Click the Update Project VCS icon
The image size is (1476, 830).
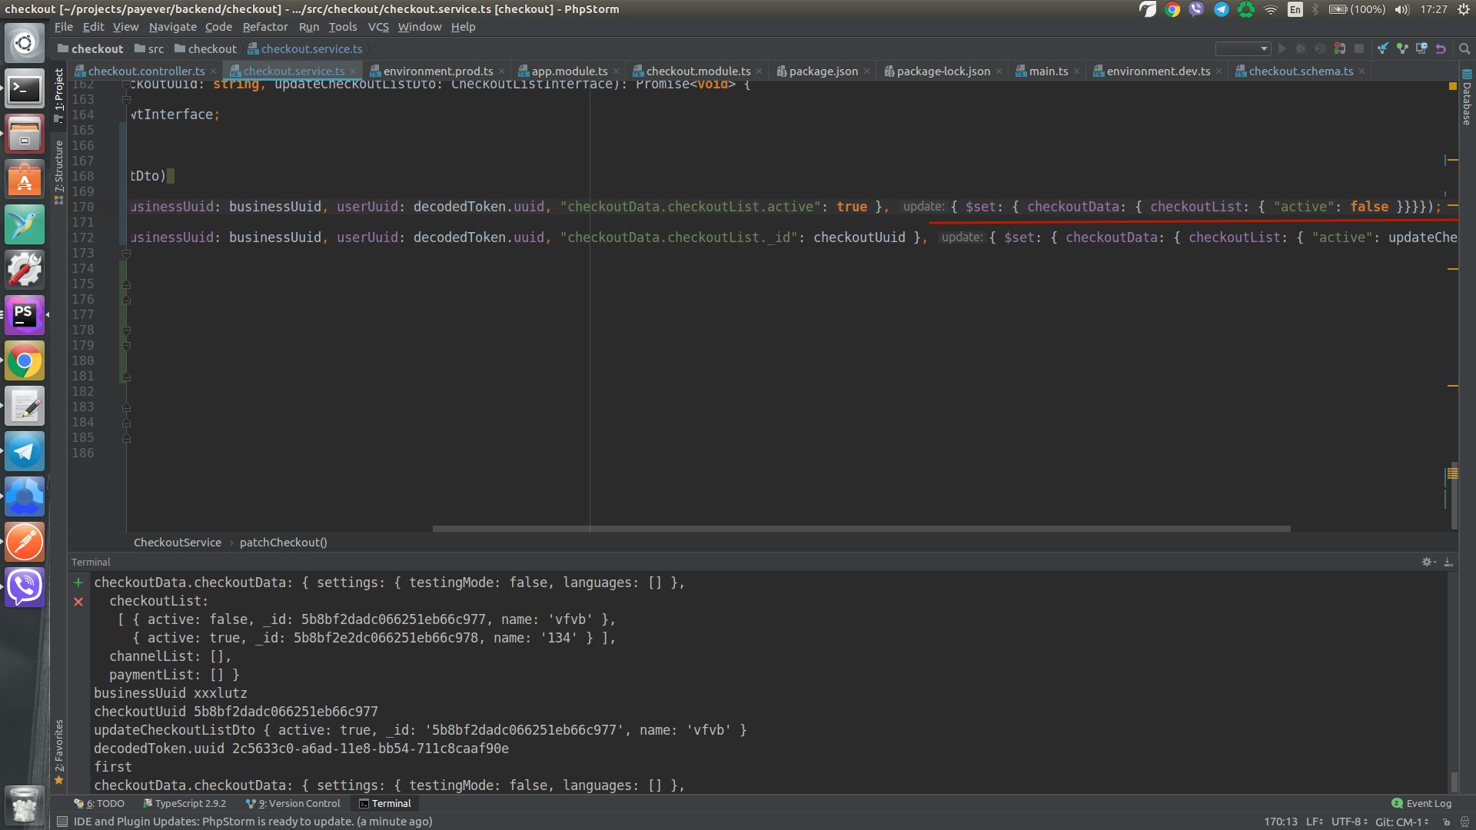[x=1383, y=48]
